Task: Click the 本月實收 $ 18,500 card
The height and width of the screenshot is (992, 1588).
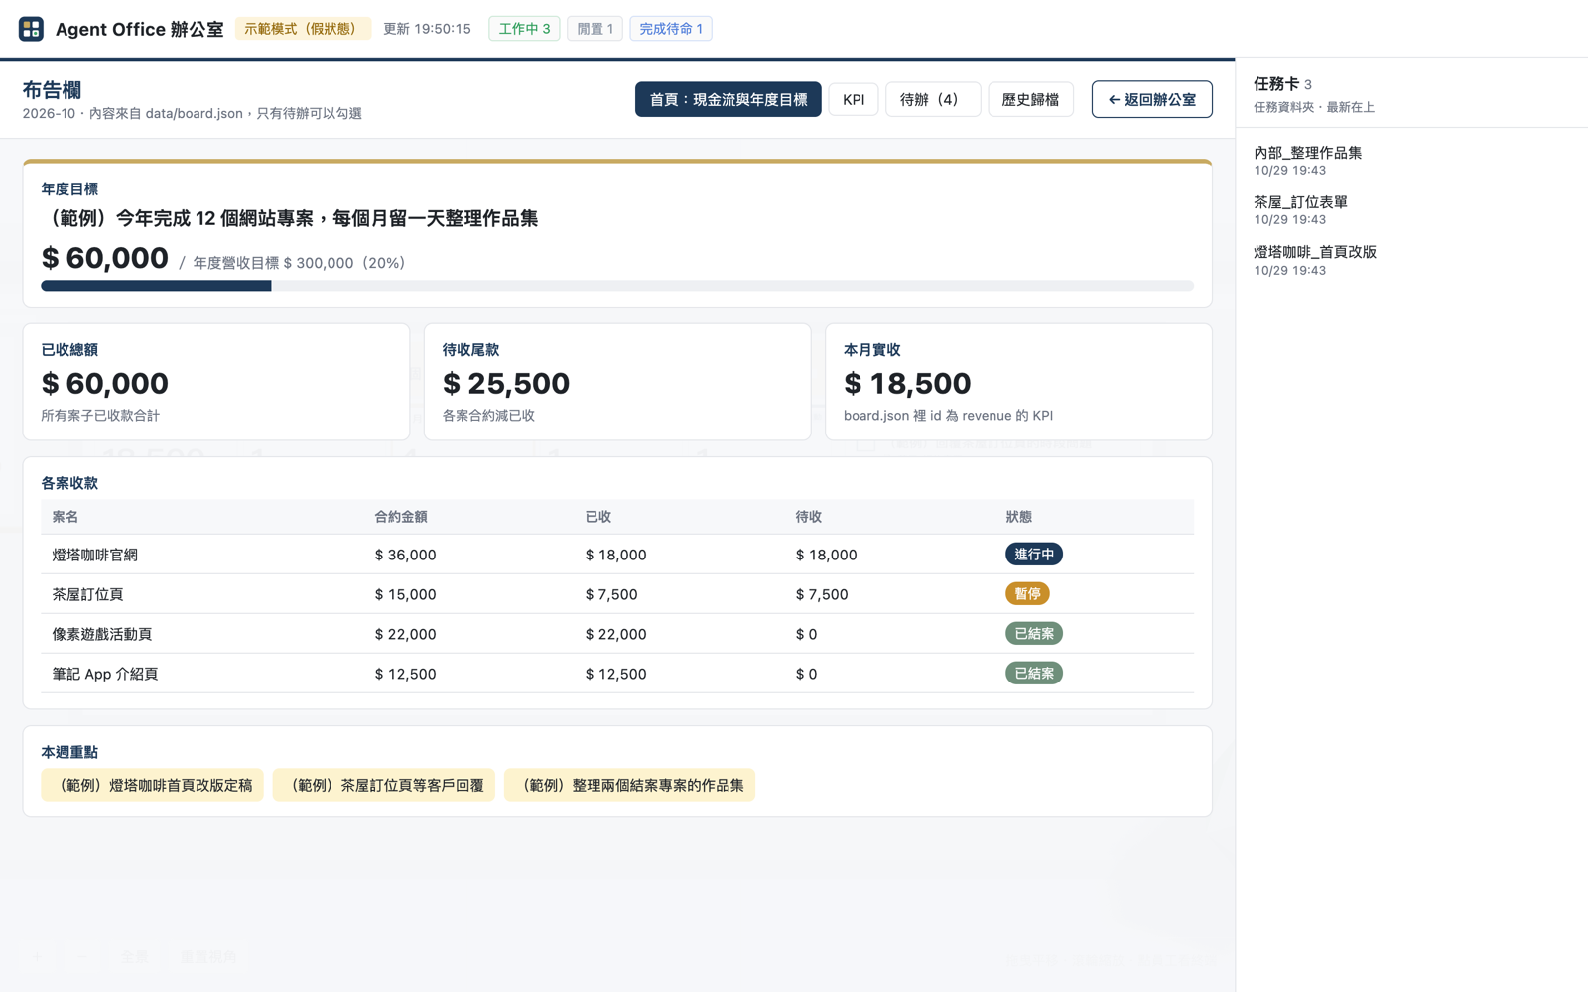Action: [1018, 382]
